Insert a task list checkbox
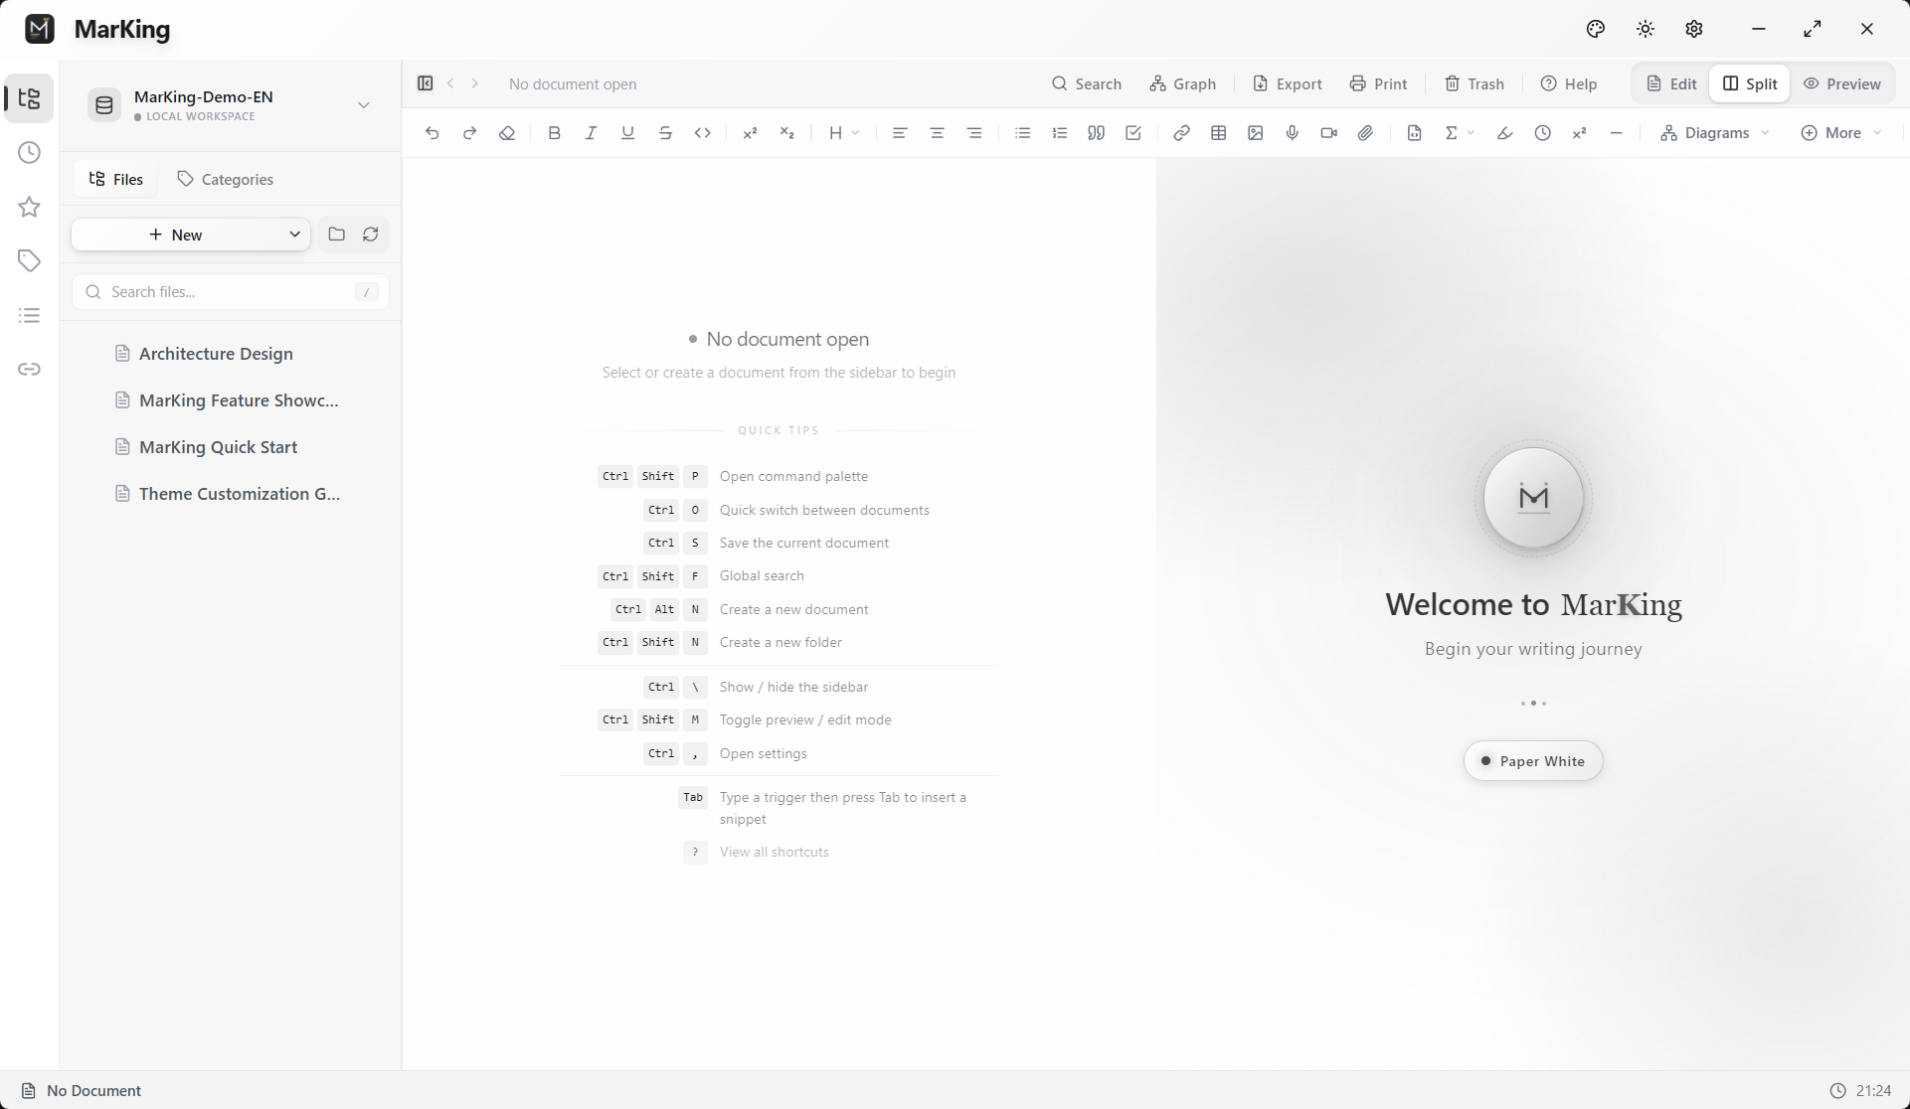Screen dimensions: 1910x1109 pos(1133,132)
